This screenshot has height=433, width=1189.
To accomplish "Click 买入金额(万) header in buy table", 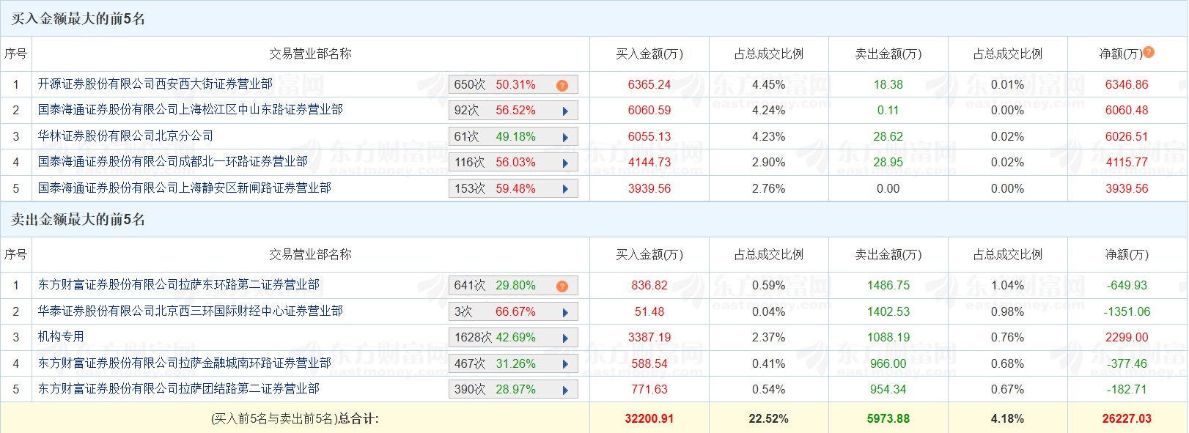I will (649, 54).
